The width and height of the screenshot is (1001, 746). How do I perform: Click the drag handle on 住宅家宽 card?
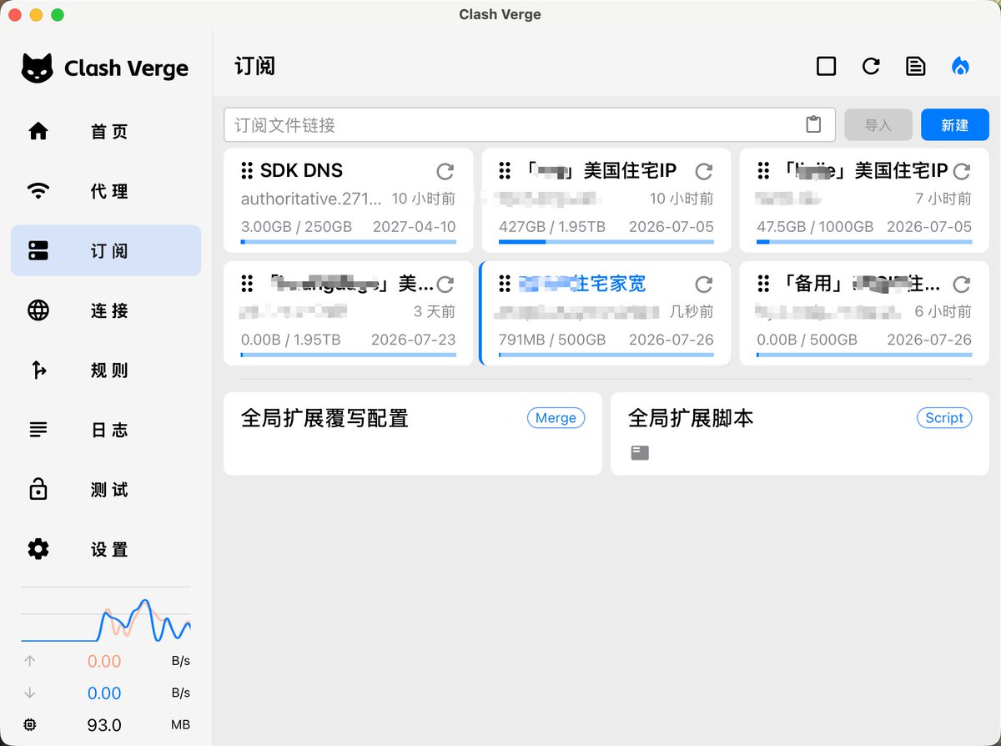coord(505,285)
